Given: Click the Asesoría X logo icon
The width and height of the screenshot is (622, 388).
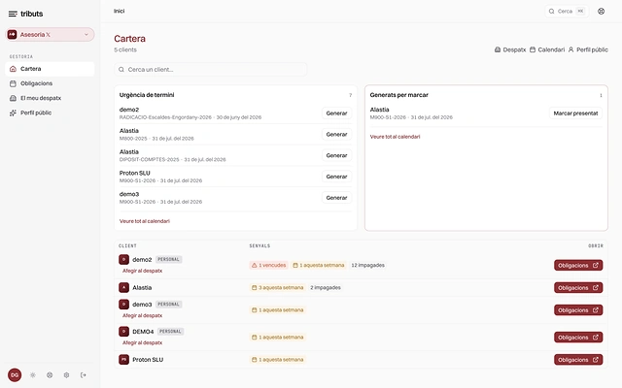Looking at the screenshot, I should (x=13, y=35).
